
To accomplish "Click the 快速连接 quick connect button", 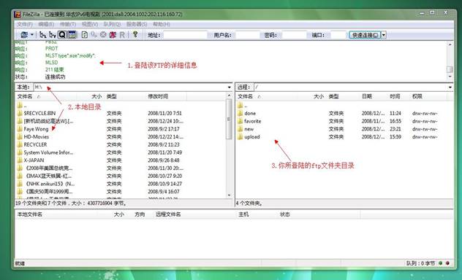I will (x=365, y=35).
